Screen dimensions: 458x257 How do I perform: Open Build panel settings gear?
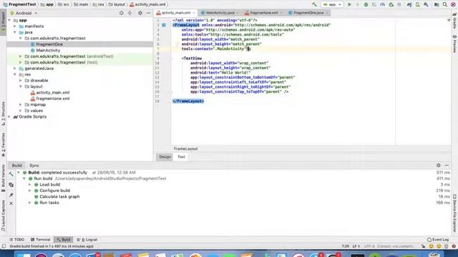tap(439, 166)
